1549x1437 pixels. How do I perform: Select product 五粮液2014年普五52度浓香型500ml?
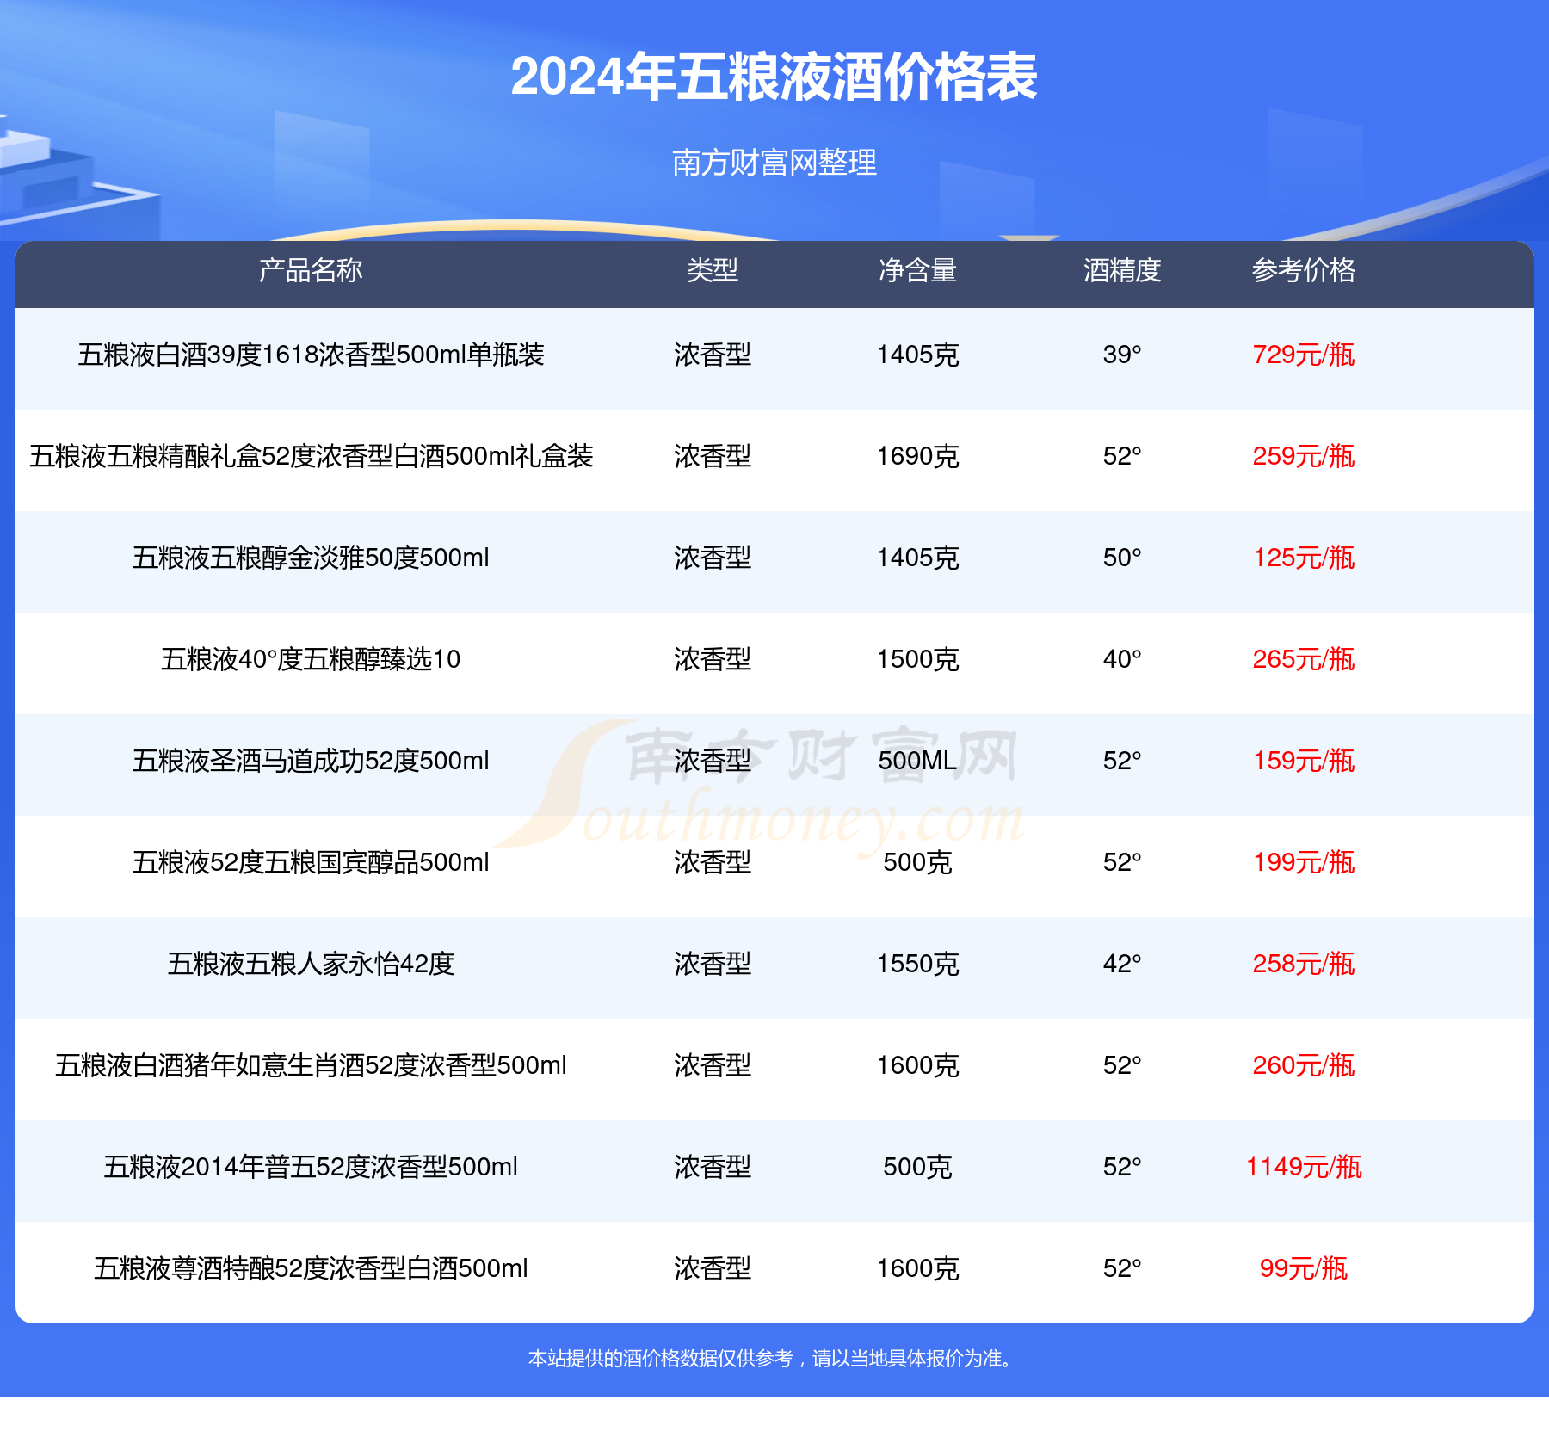click(311, 1167)
